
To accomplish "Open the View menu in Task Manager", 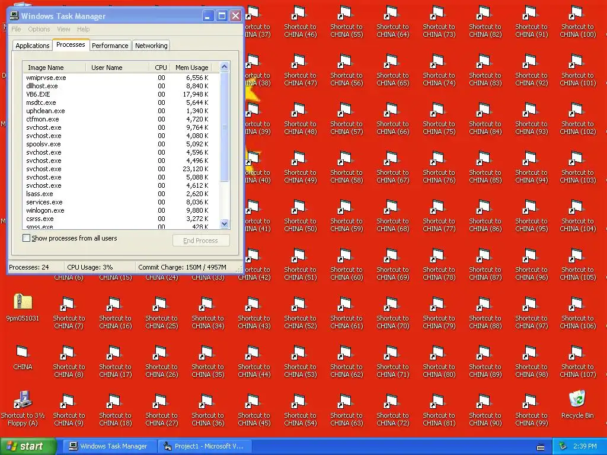I will [63, 29].
